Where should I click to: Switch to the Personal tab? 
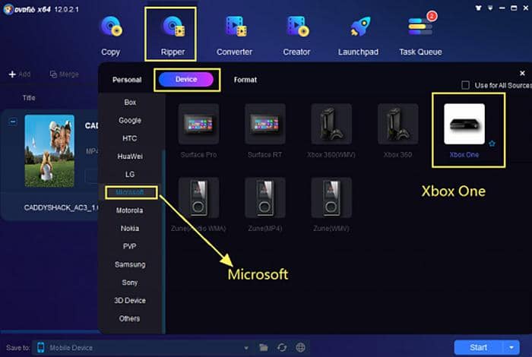point(127,80)
